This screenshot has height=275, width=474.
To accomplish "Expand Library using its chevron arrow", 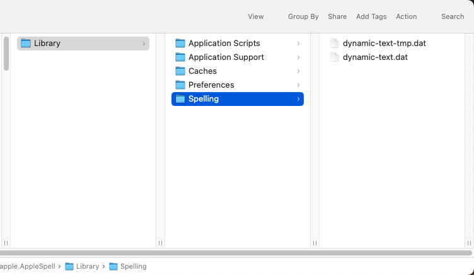I will [144, 44].
